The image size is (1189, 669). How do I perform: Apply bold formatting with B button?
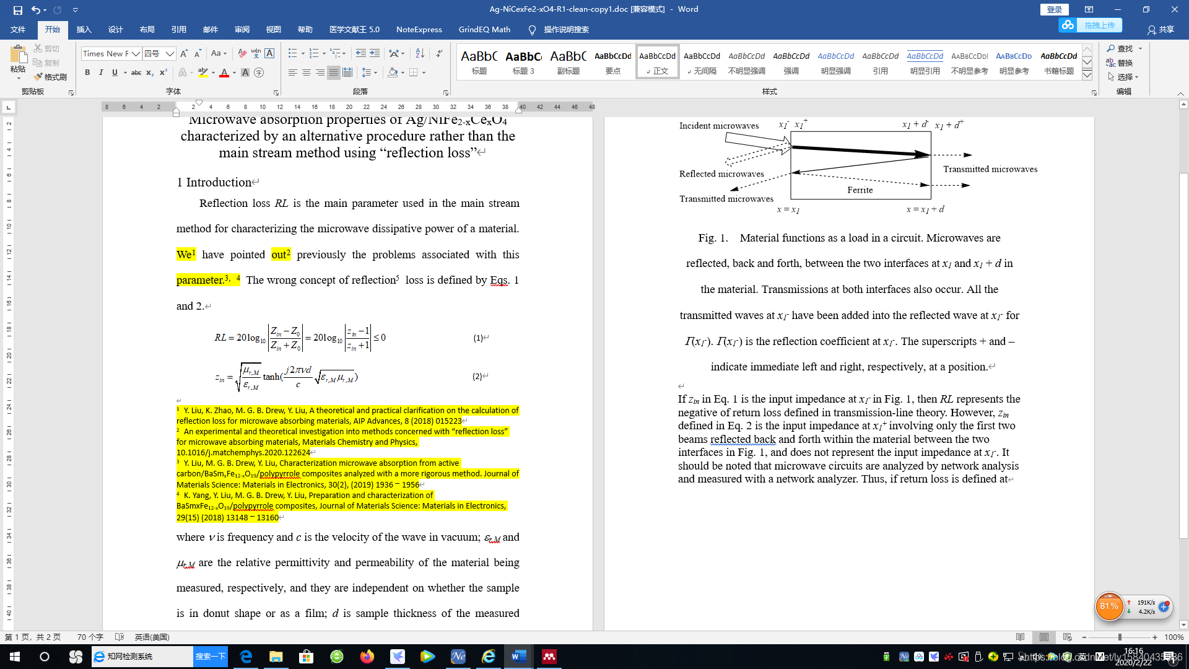click(87, 72)
